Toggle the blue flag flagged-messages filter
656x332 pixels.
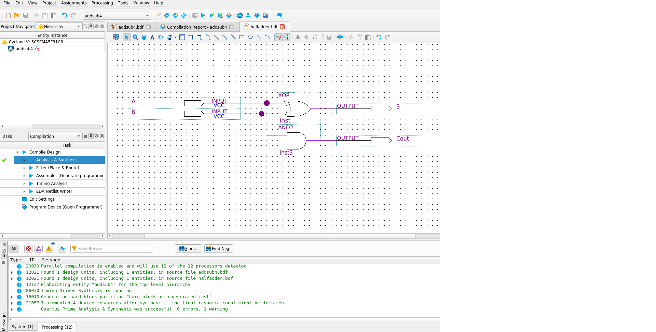[x=62, y=248]
